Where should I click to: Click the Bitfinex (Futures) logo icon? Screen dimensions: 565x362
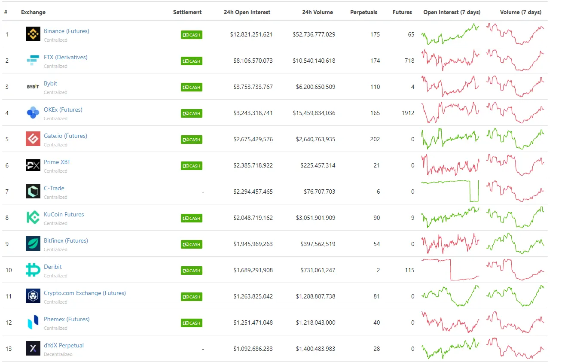pos(33,244)
